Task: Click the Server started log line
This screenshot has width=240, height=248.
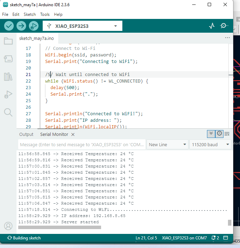Action: pos(58,222)
